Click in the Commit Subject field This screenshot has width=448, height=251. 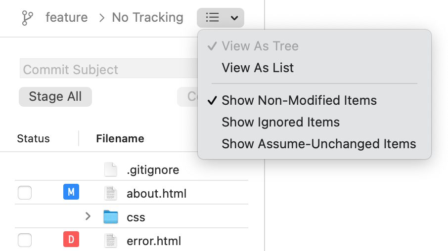click(x=109, y=69)
